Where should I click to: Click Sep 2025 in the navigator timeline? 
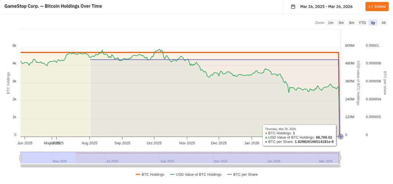(x=167, y=161)
